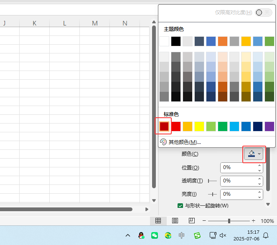This screenshot has width=277, height=245.
Task: Click the horizontal scrollbar right arrow
Action: [x=147, y=210]
